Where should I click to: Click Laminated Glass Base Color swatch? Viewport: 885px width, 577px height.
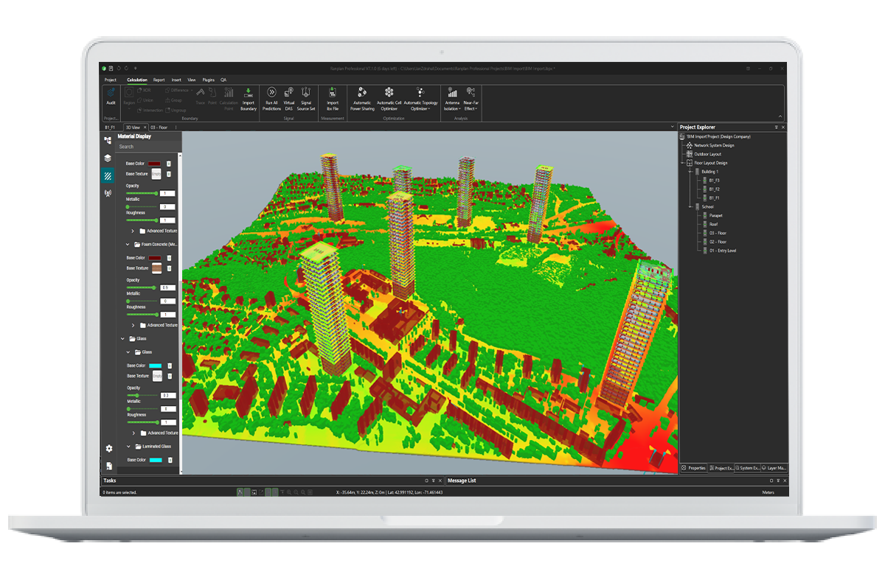[155, 460]
